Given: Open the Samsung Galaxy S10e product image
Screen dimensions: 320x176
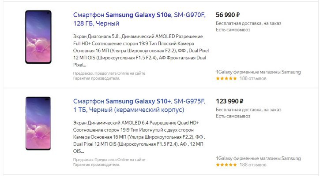Looking at the screenshot, I should [38, 37].
